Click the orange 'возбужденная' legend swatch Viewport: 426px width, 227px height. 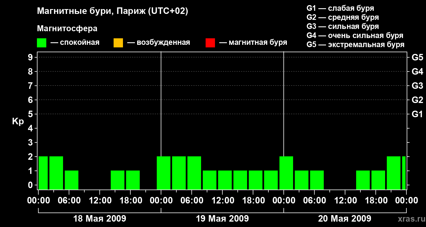118,43
